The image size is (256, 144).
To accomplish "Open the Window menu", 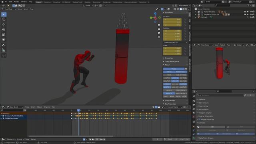I will coord(24,2).
